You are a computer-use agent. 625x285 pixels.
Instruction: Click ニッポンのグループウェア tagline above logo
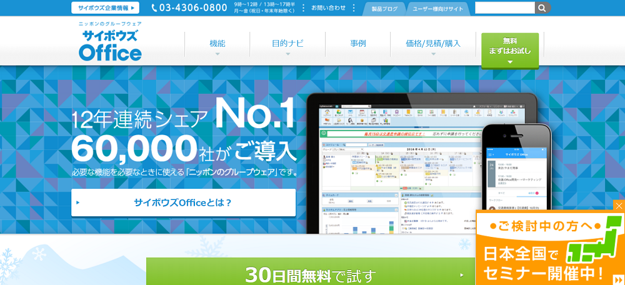click(x=110, y=24)
